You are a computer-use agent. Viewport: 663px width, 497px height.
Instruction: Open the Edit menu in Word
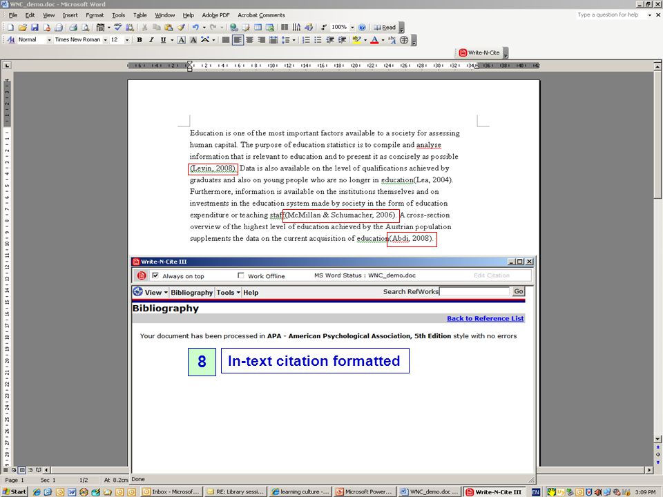30,15
